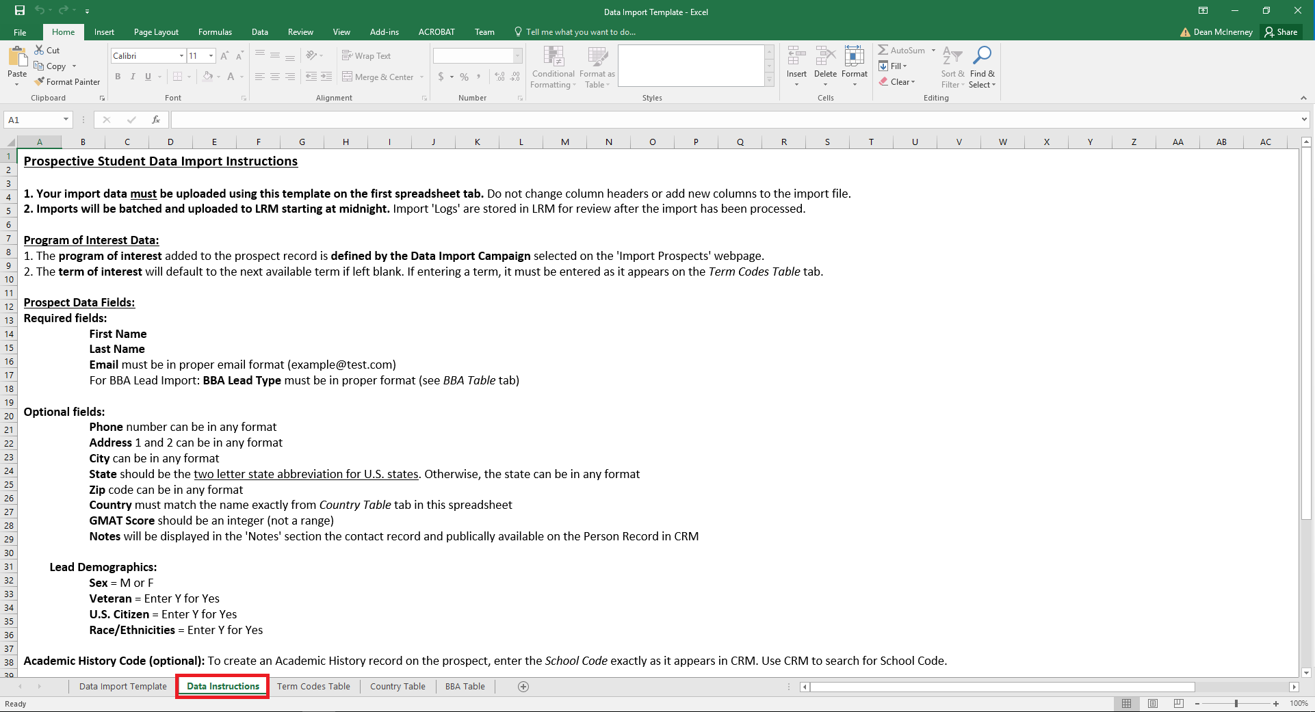Click the zoom slider handle
The height and width of the screenshot is (712, 1315).
click(x=1236, y=703)
